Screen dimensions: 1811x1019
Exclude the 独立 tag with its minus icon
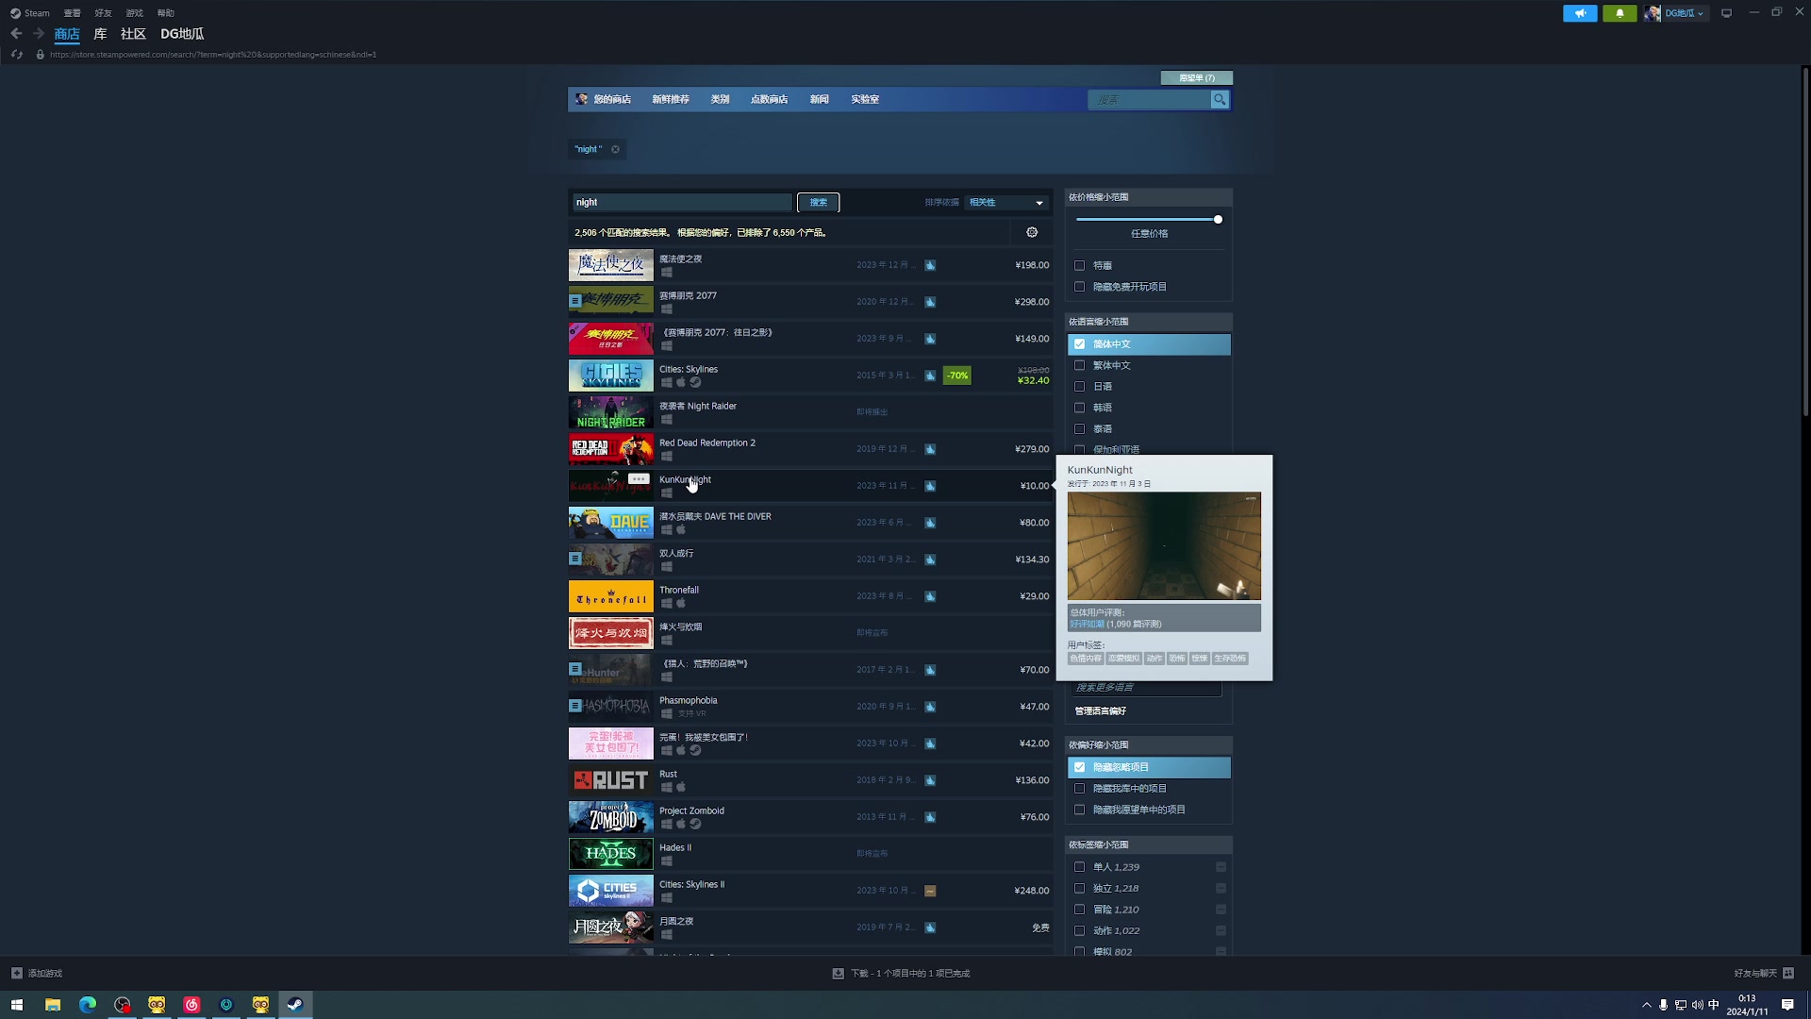click(x=1221, y=889)
